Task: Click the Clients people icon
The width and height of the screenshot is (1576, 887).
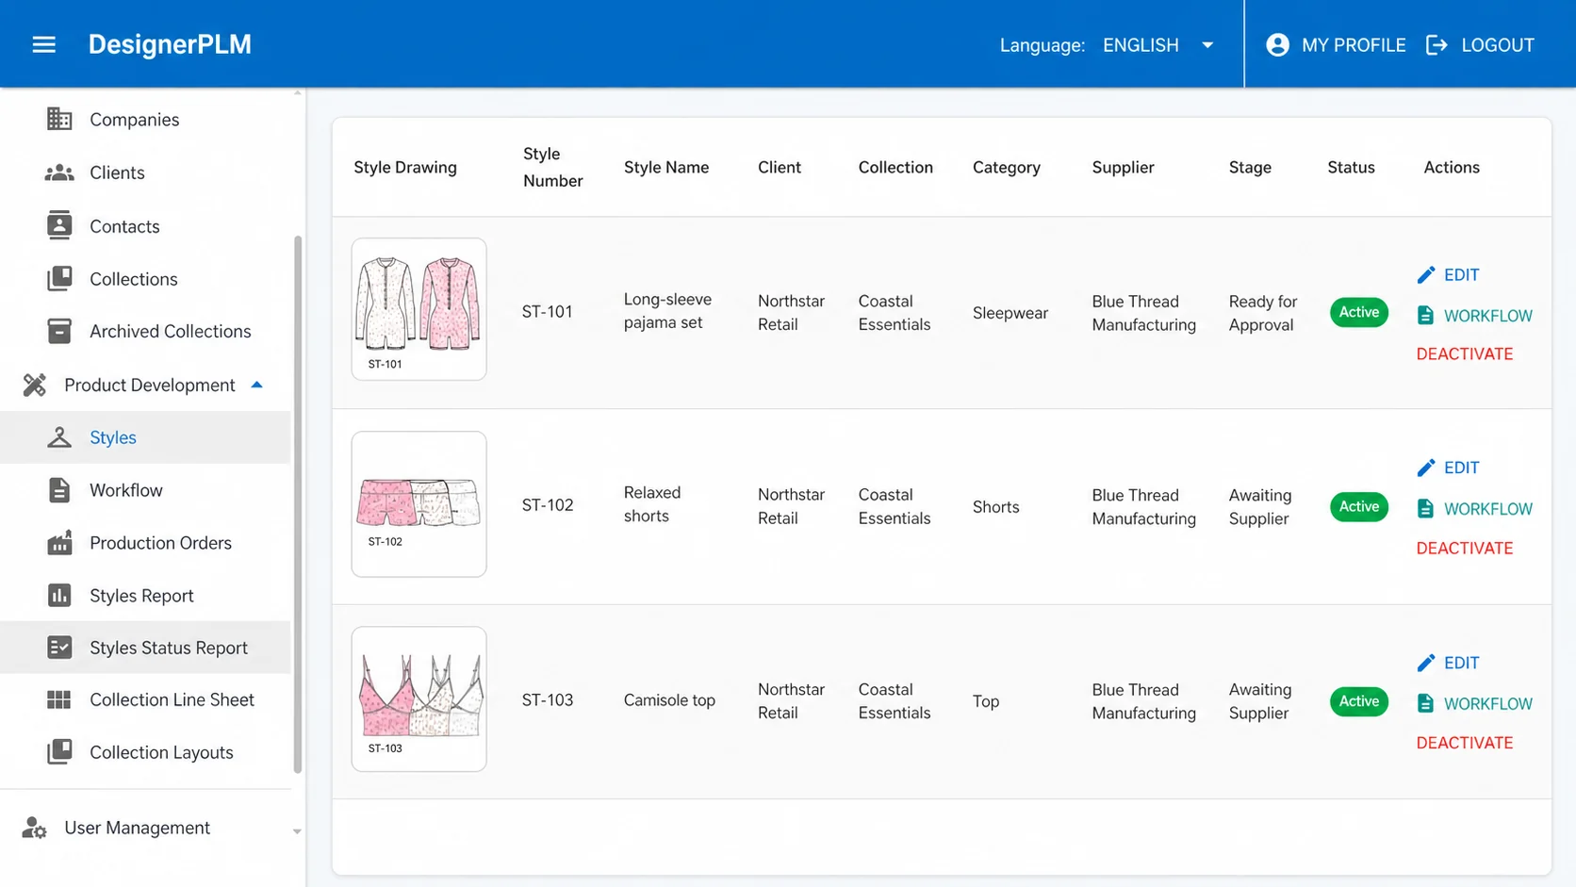Action: pos(59,172)
